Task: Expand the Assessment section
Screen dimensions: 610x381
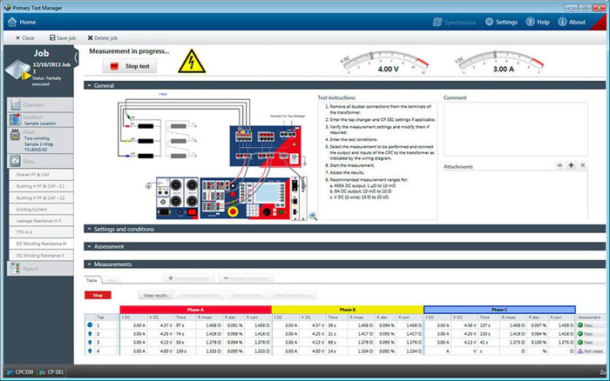Action: pos(89,246)
